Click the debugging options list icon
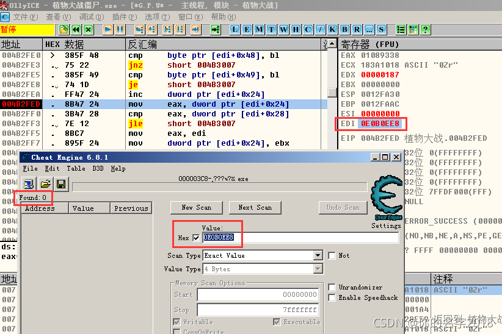This screenshot has width=502, height=334. [x=401, y=30]
